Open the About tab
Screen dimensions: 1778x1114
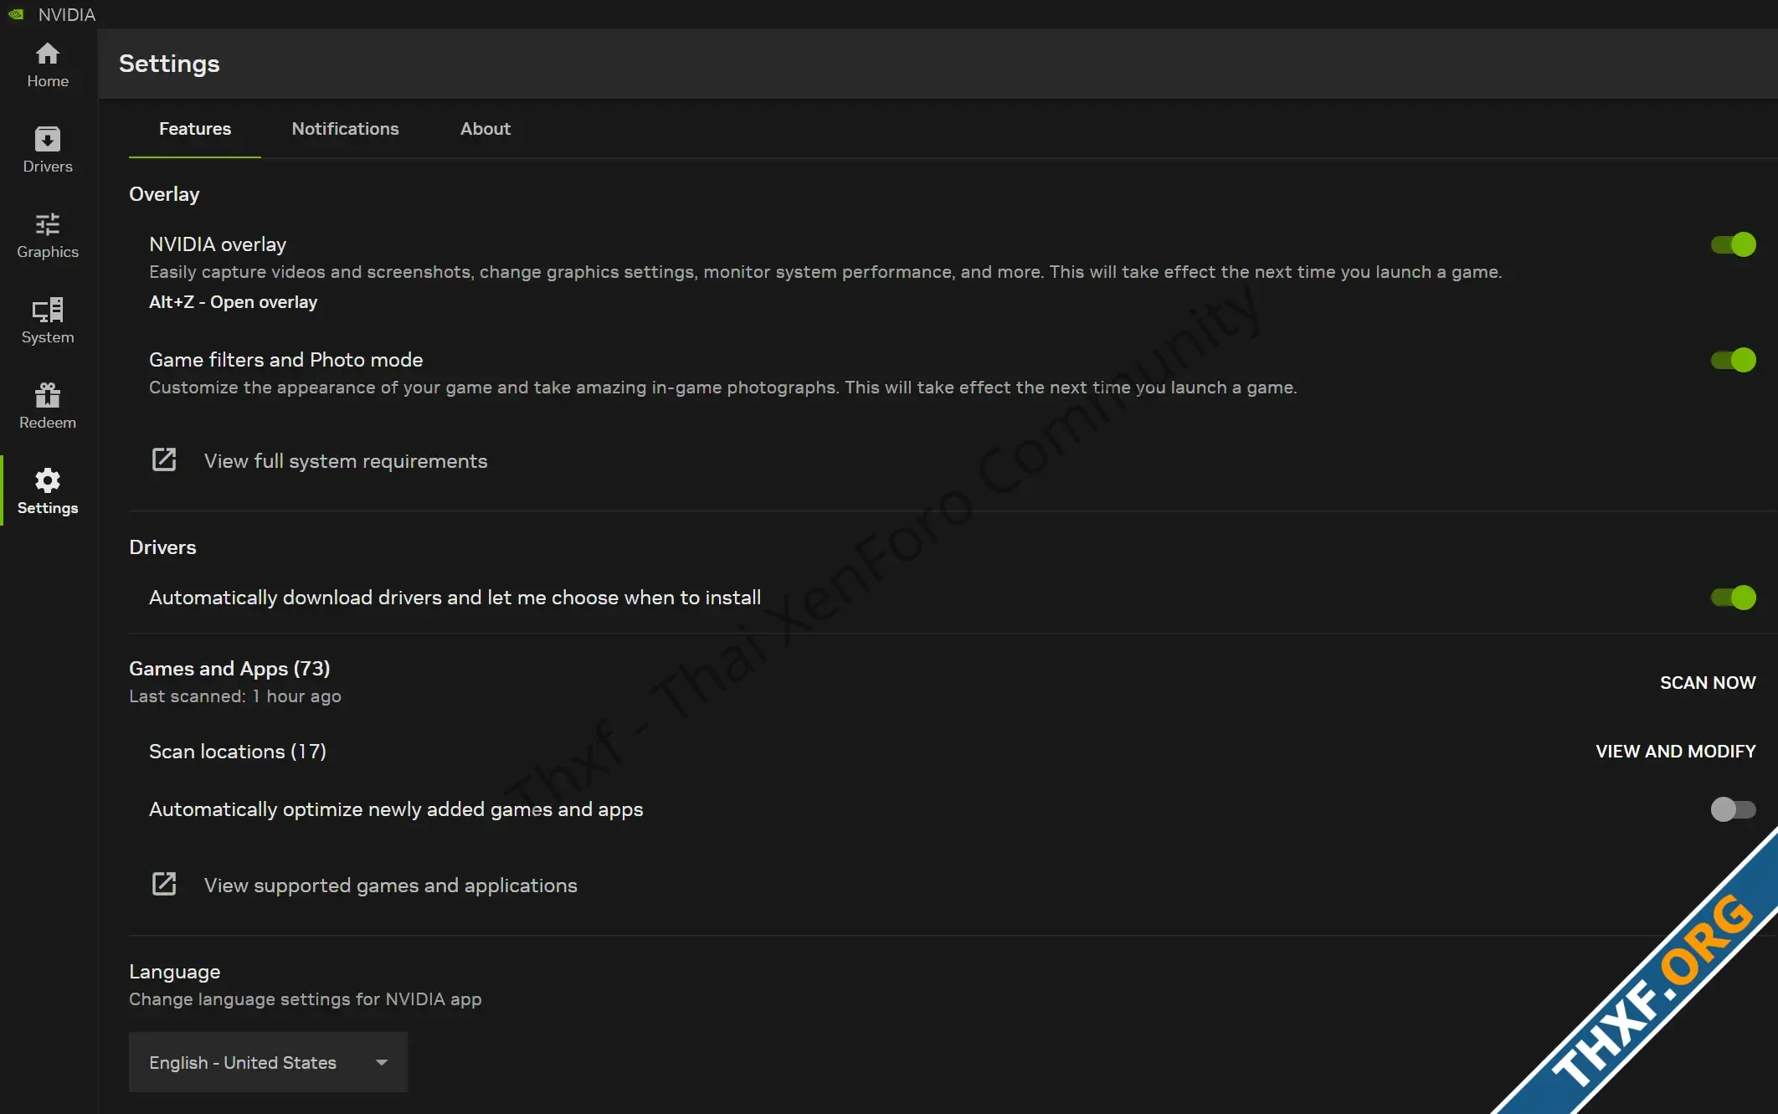(x=486, y=129)
